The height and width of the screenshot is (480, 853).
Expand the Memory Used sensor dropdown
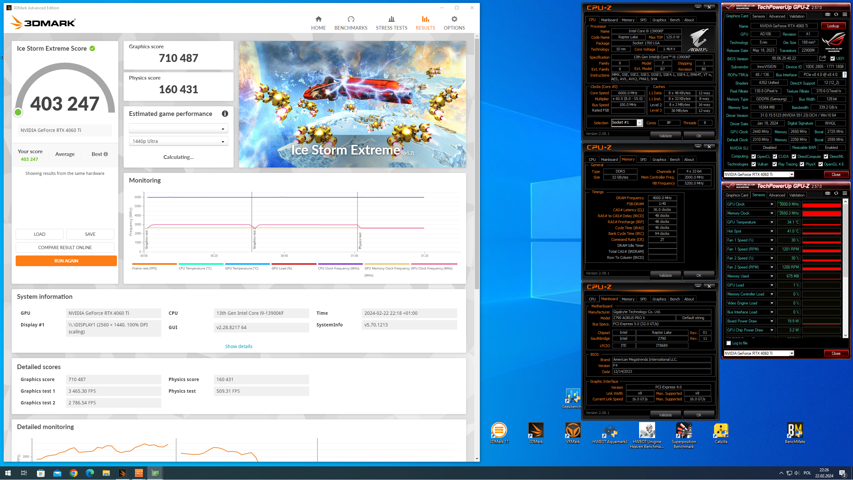[772, 276]
